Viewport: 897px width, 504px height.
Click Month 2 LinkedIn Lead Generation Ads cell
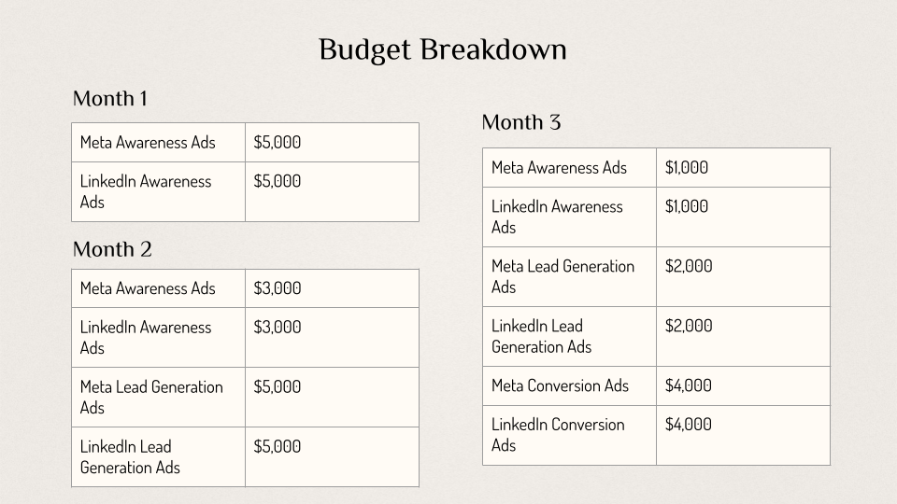(130, 456)
